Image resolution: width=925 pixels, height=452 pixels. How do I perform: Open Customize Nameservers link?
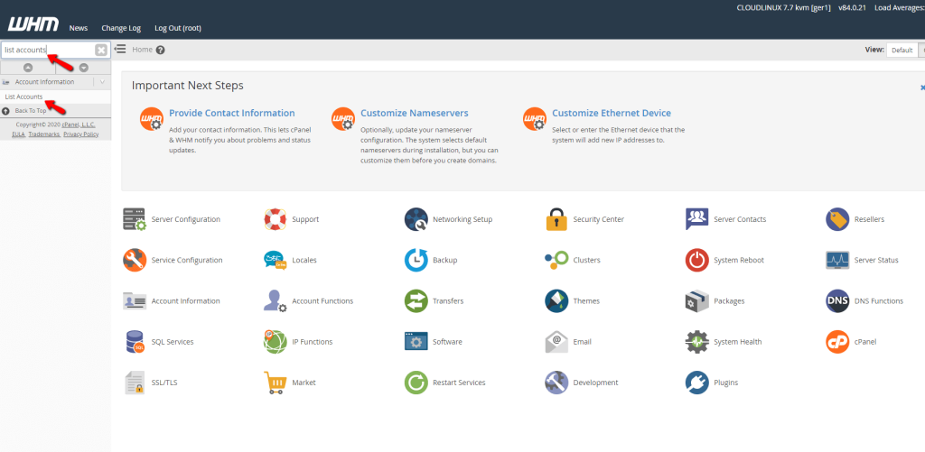(414, 113)
